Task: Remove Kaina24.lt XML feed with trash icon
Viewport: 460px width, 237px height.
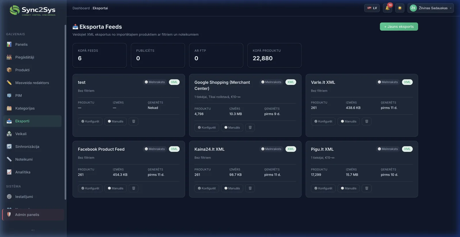Action: pos(250,188)
